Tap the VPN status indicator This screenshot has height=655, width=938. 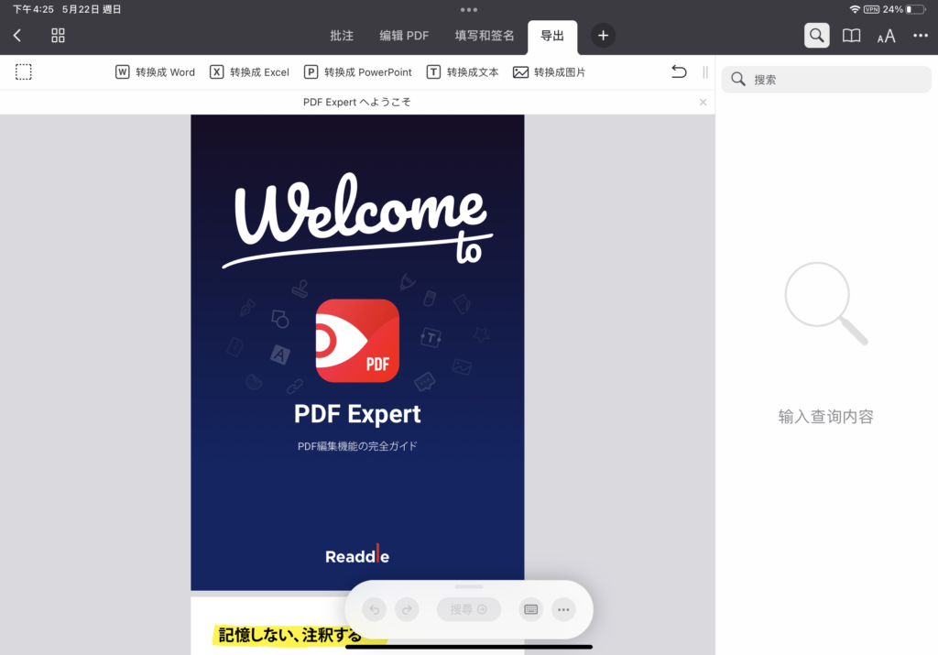[x=872, y=9]
